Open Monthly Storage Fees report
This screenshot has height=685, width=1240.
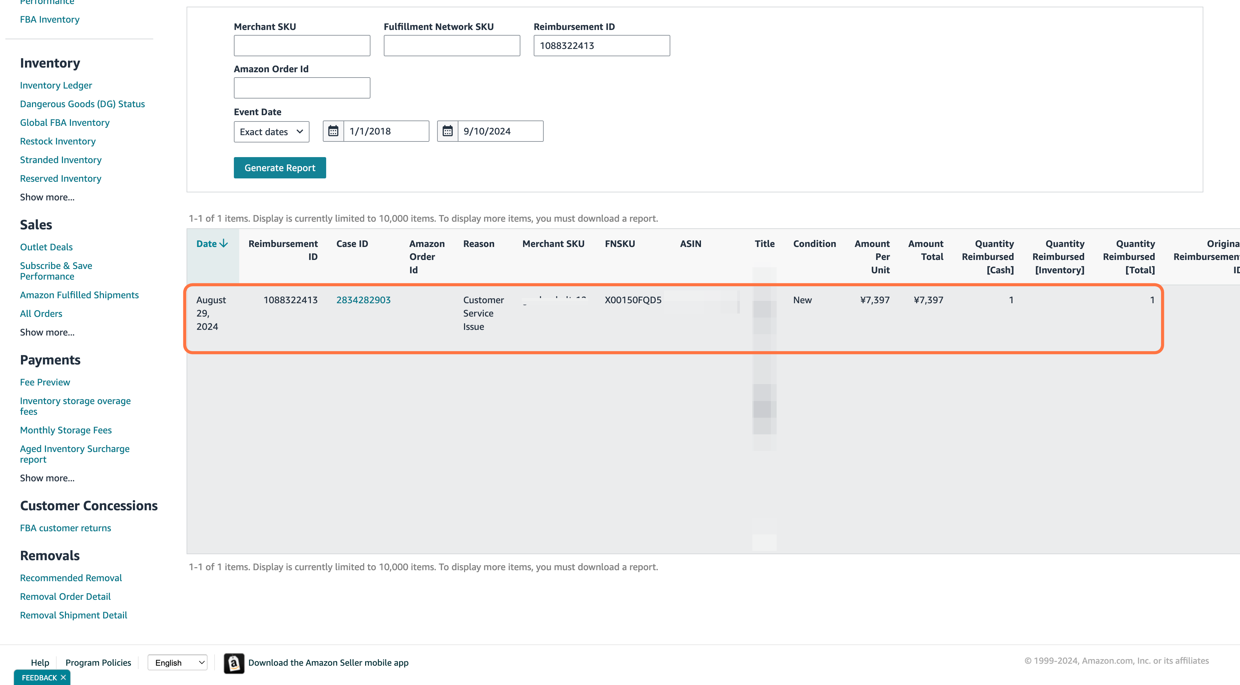[66, 430]
